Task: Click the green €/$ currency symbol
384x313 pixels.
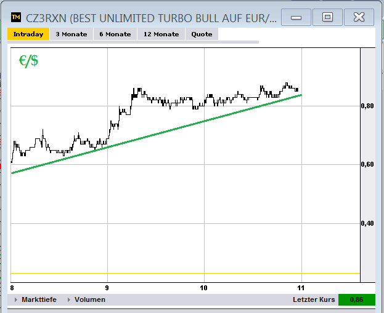Action: 28,61
